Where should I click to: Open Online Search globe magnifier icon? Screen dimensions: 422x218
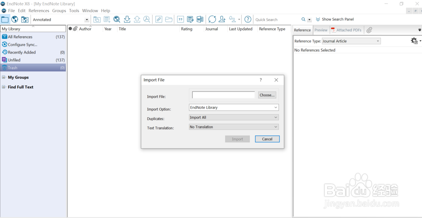[117, 19]
